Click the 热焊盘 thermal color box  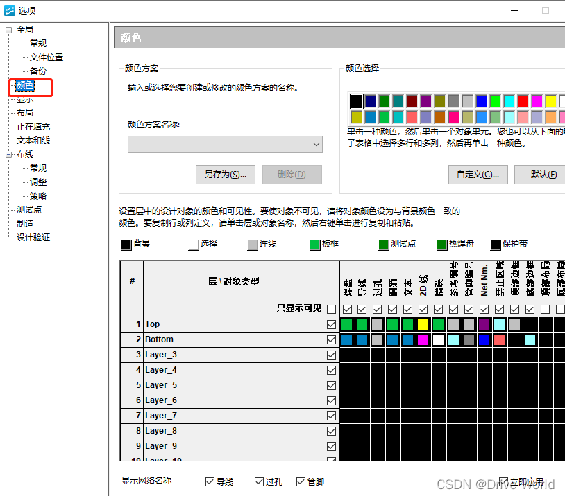[442, 245]
